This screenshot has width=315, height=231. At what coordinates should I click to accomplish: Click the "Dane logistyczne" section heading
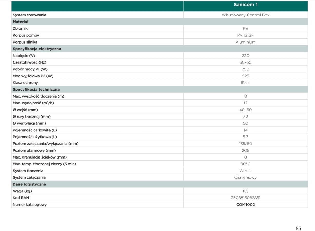pos(29,184)
